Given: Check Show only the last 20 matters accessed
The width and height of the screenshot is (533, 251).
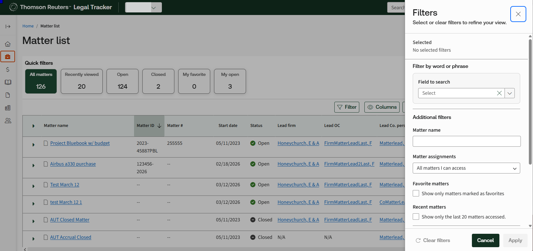Looking at the screenshot, I should (416, 217).
